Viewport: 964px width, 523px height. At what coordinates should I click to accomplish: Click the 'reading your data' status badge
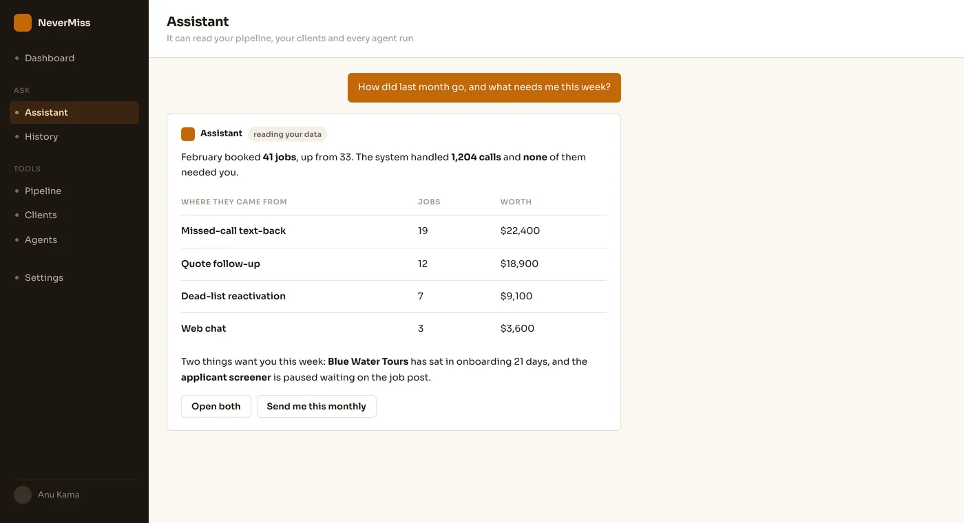pyautogui.click(x=287, y=134)
